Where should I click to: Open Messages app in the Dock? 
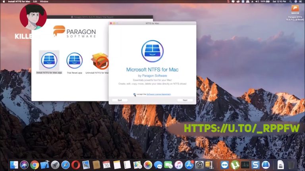pyautogui.click(x=158, y=165)
